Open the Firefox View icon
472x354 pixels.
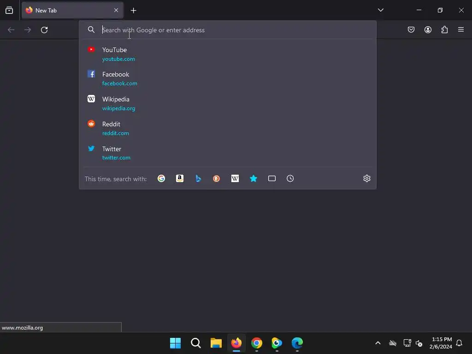point(9,10)
